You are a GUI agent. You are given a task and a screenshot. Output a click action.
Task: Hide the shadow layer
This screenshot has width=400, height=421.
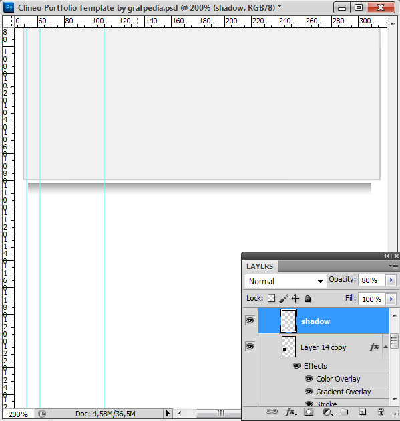coord(250,321)
